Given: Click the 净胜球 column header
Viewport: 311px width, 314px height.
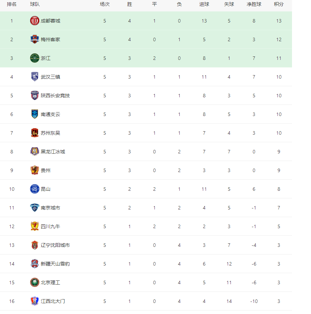Looking at the screenshot, I should [254, 4].
